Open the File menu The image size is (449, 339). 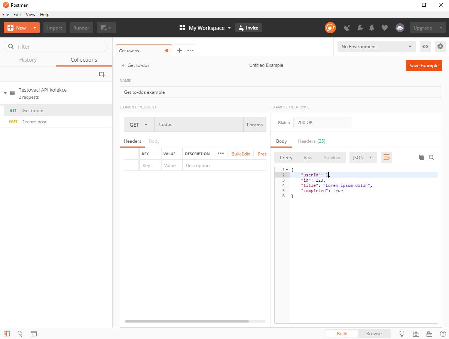(x=6, y=15)
